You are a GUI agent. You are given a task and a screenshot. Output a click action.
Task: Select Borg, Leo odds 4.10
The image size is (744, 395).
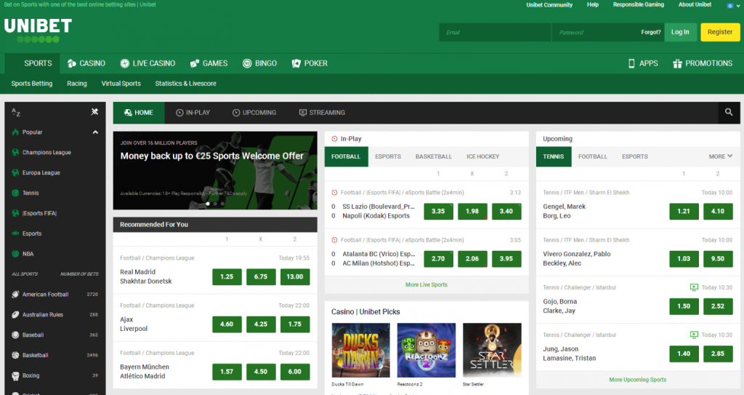point(717,211)
